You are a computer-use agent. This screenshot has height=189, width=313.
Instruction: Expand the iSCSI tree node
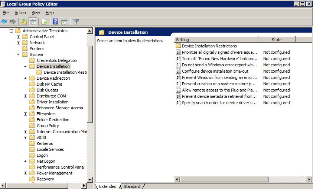(25, 137)
